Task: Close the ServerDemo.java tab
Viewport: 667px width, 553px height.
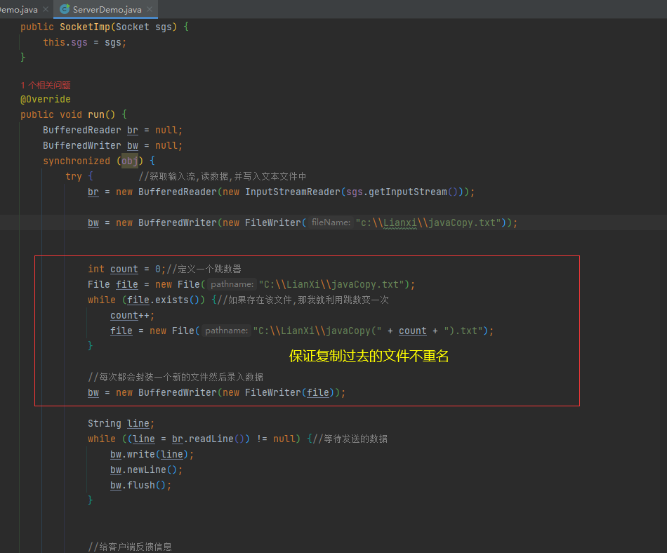Action: click(150, 9)
